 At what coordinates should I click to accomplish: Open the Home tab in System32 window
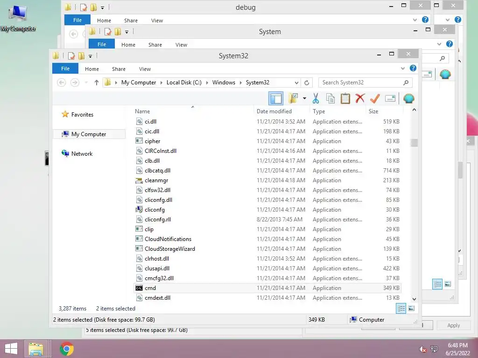point(92,69)
